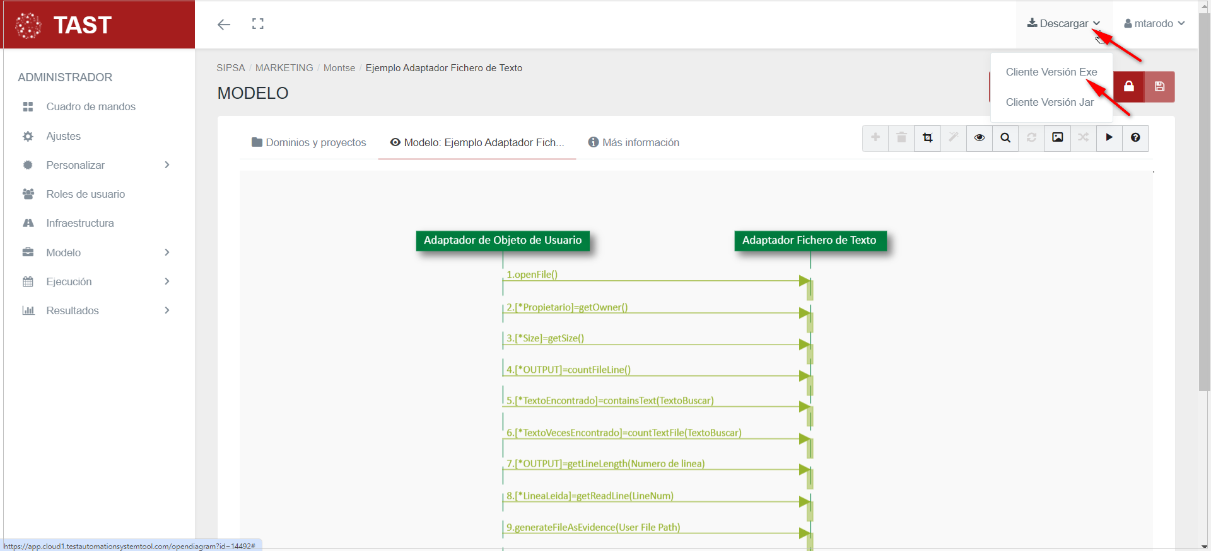The width and height of the screenshot is (1211, 551).
Task: Open the help question mark icon
Action: click(x=1135, y=138)
